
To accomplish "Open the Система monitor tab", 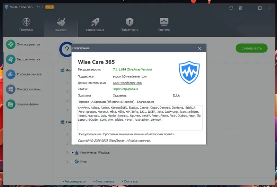I will tap(164, 25).
